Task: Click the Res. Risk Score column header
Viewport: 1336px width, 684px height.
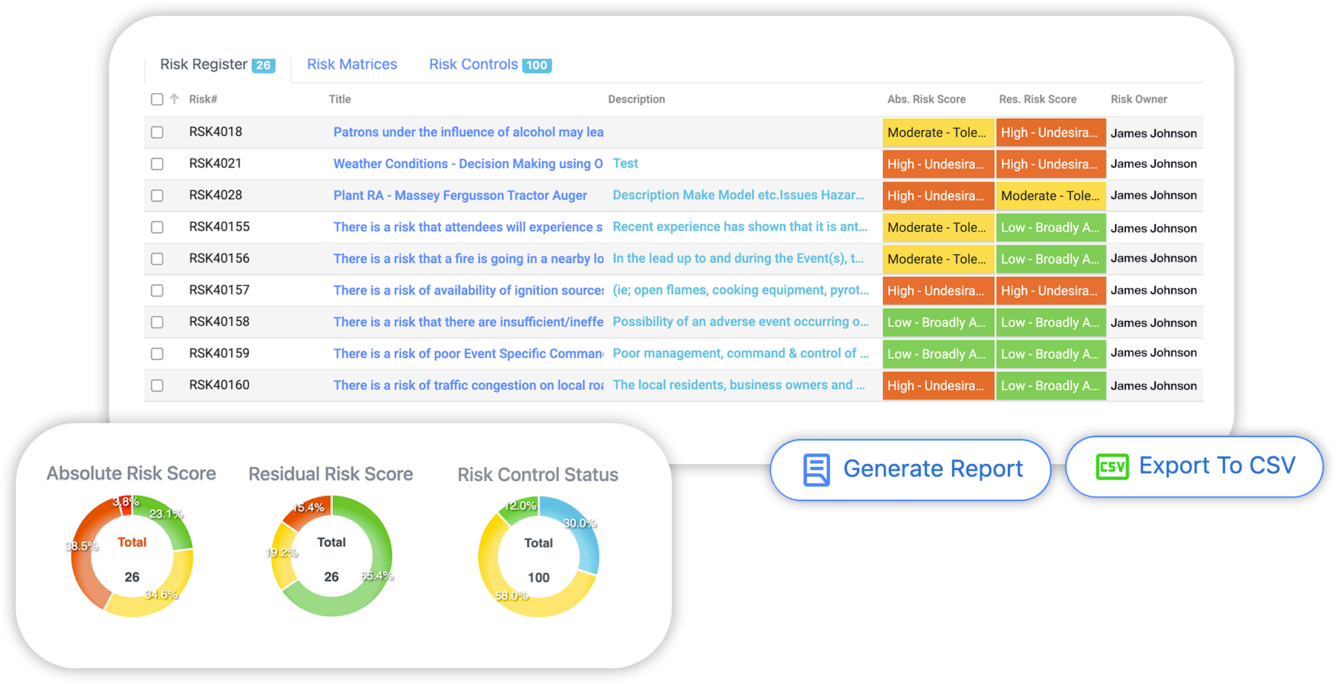Action: (1037, 99)
